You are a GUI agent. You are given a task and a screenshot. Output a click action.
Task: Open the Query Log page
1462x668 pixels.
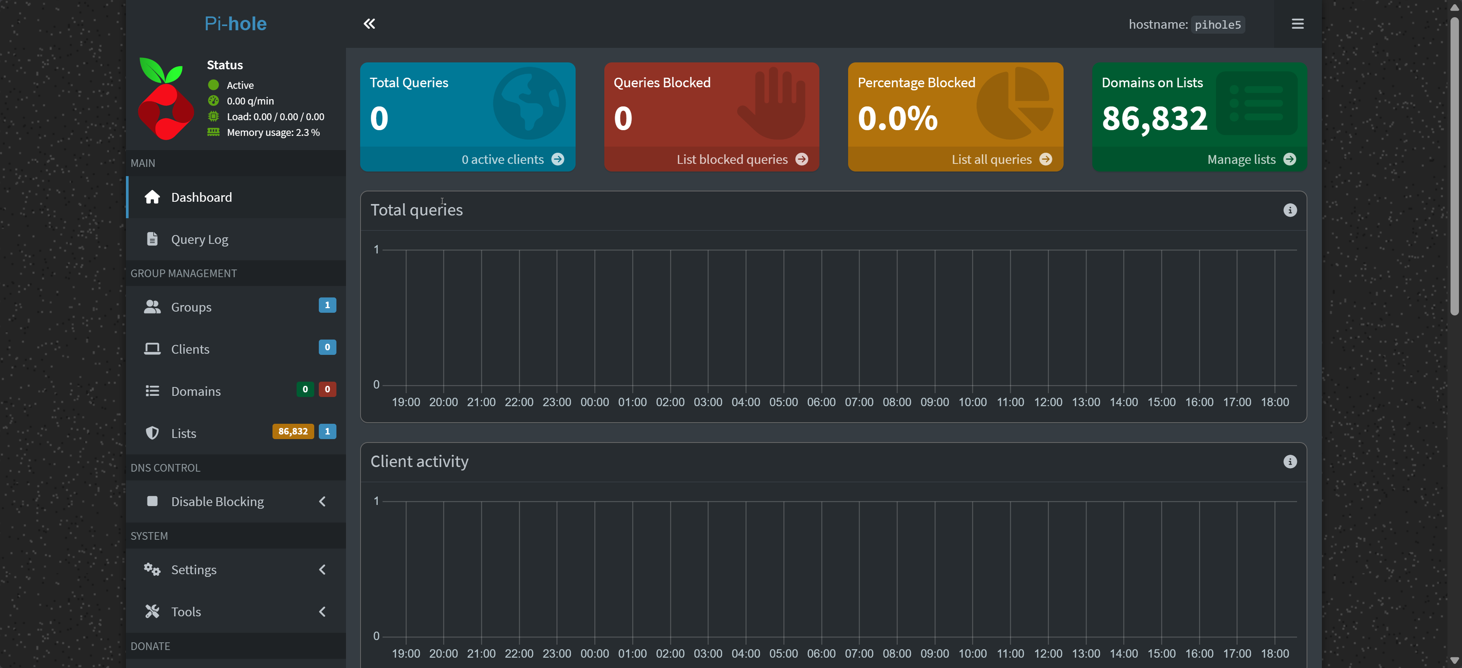199,240
